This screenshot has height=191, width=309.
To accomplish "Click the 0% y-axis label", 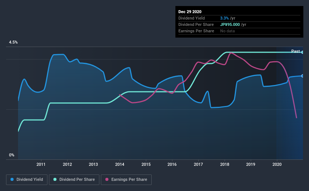I will pyautogui.click(x=12, y=155).
